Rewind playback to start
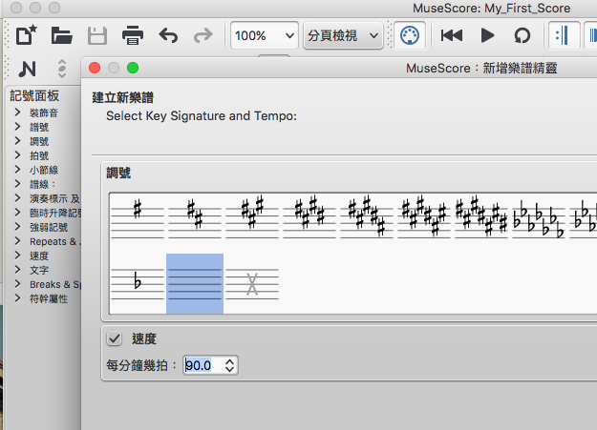 pos(452,36)
